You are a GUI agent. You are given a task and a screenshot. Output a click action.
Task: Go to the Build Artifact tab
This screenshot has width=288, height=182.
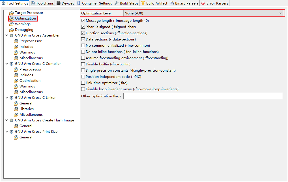click(x=154, y=3)
